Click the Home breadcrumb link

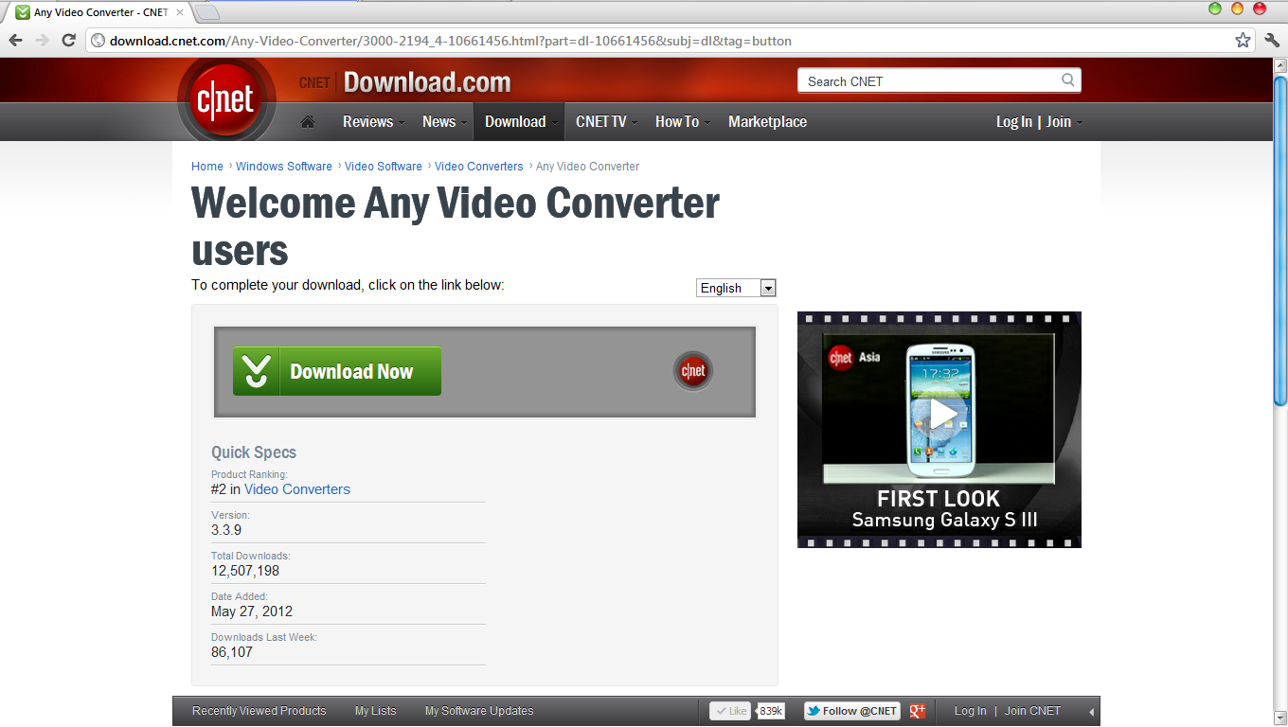(207, 166)
